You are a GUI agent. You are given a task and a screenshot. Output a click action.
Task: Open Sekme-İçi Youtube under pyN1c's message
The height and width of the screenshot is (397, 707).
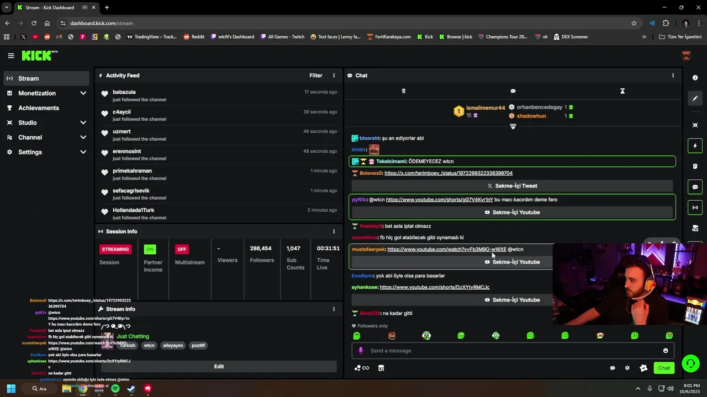513,212
